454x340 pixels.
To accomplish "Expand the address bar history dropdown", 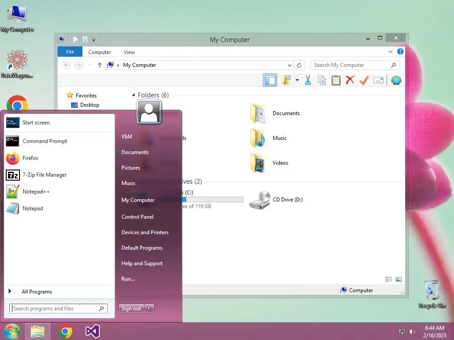I will 289,66.
